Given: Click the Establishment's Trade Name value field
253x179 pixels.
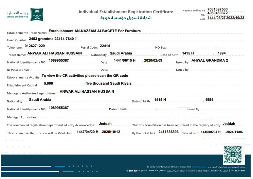Looking at the screenshot, I should [94, 31].
